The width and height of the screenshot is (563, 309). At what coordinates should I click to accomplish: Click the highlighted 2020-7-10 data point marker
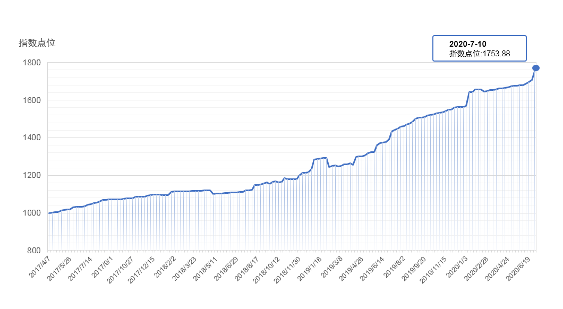pyautogui.click(x=536, y=68)
